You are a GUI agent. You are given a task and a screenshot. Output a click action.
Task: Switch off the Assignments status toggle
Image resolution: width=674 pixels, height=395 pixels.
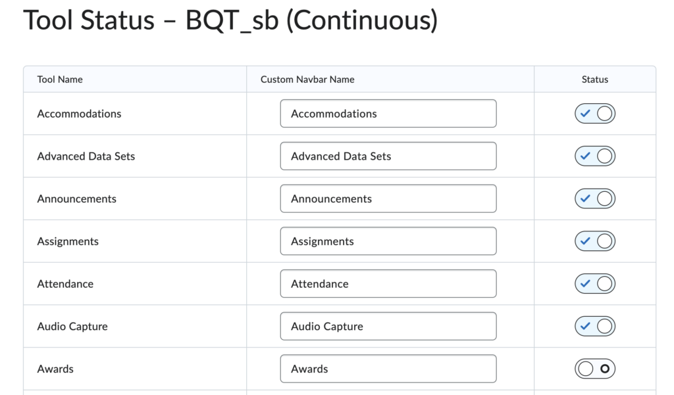point(595,241)
